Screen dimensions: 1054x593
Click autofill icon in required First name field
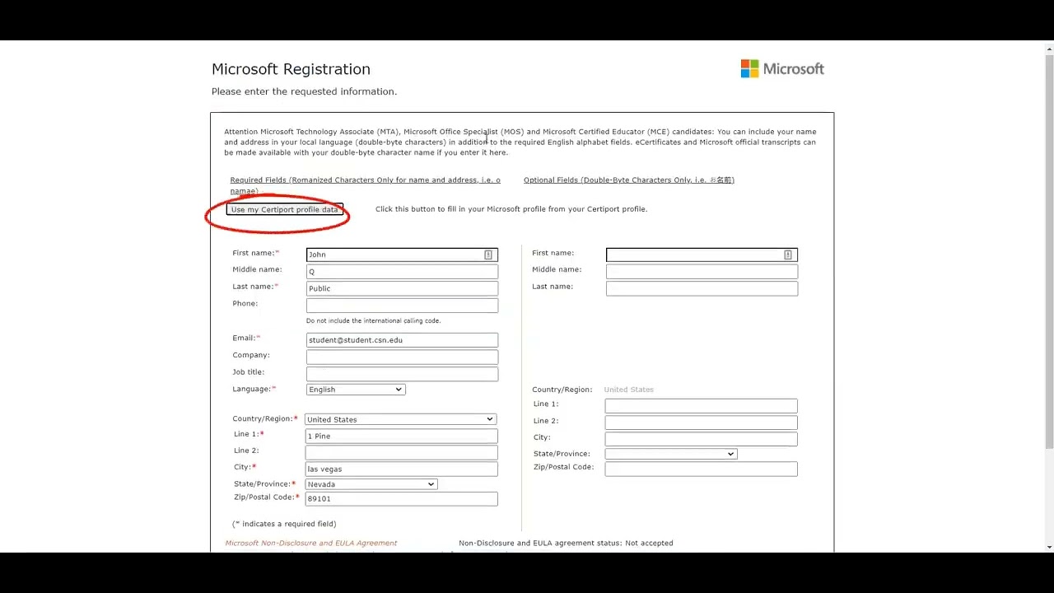point(488,255)
